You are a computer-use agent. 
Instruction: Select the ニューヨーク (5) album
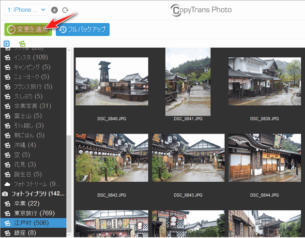point(33,77)
